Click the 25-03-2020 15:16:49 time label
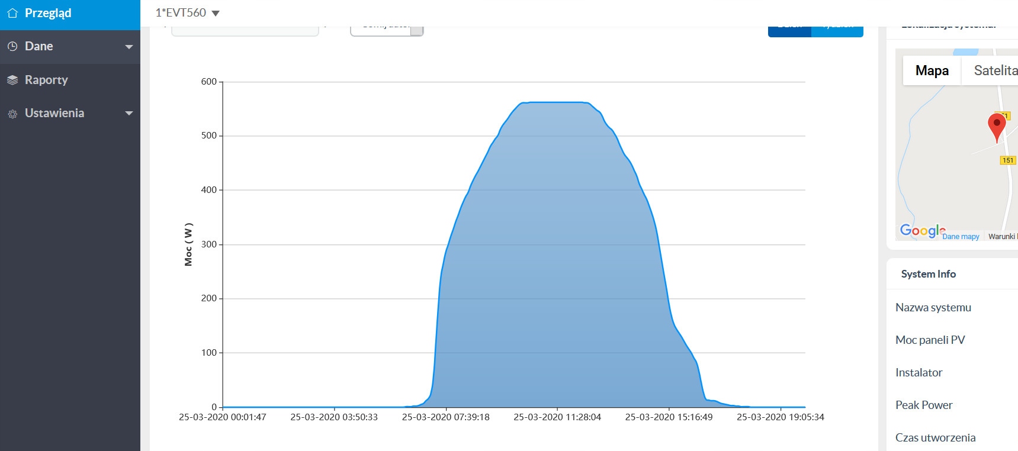This screenshot has height=451, width=1018. click(669, 417)
